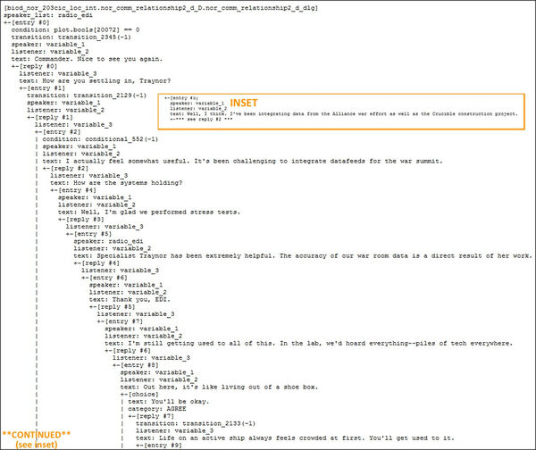Select the 'You'll be okay.' text line
Image resolution: width=536 pixels, height=450 pixels.
[169, 402]
